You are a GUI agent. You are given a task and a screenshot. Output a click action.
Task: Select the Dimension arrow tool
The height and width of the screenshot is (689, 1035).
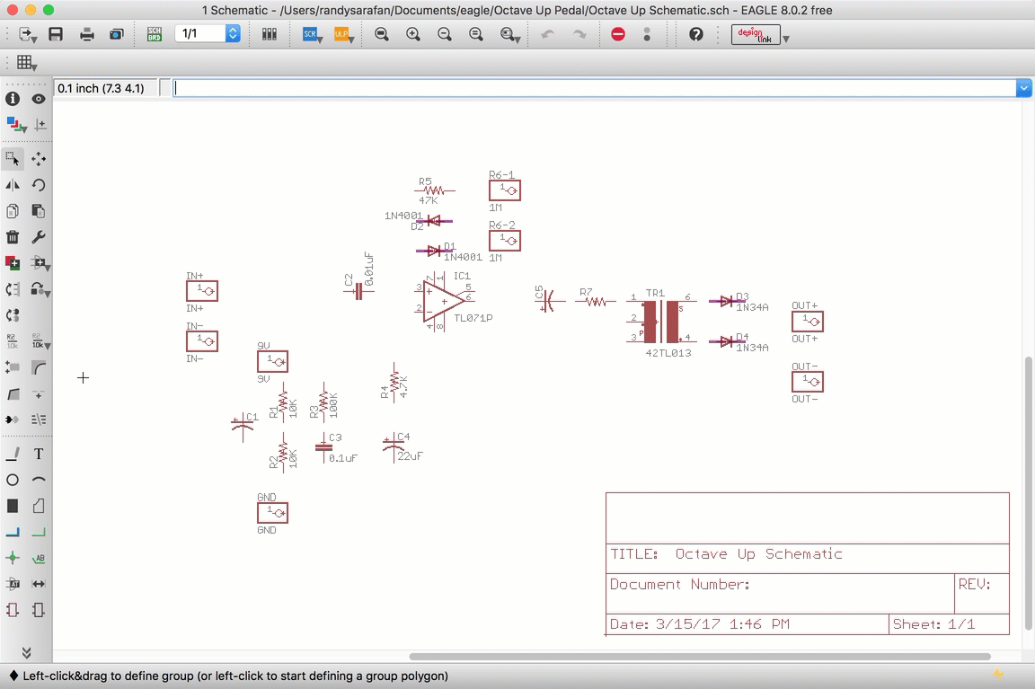(39, 584)
